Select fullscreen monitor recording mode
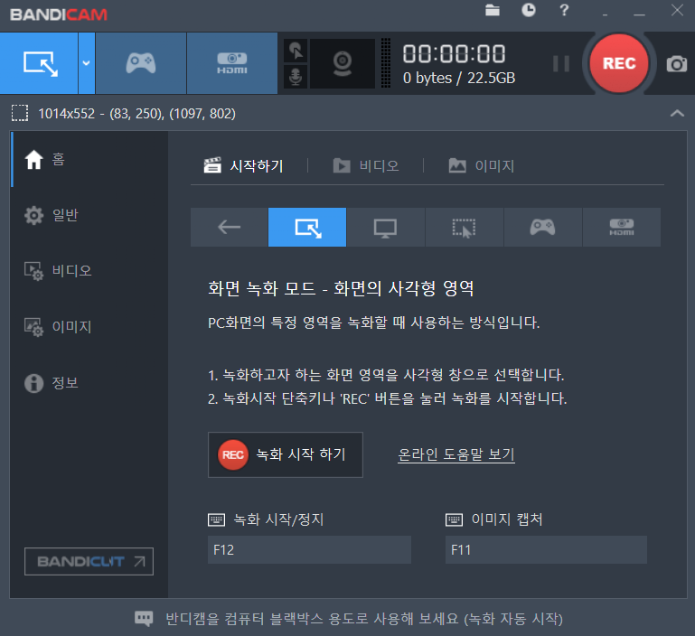 (386, 228)
